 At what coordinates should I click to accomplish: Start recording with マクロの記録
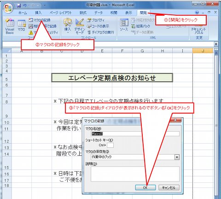coord(40,20)
